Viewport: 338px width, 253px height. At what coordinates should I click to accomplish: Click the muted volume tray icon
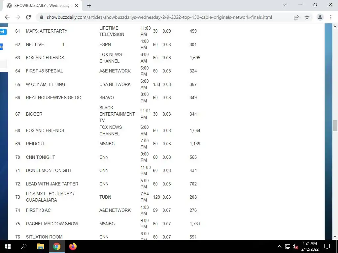click(x=295, y=246)
